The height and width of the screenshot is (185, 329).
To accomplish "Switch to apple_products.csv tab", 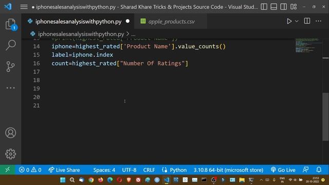I will click(171, 22).
